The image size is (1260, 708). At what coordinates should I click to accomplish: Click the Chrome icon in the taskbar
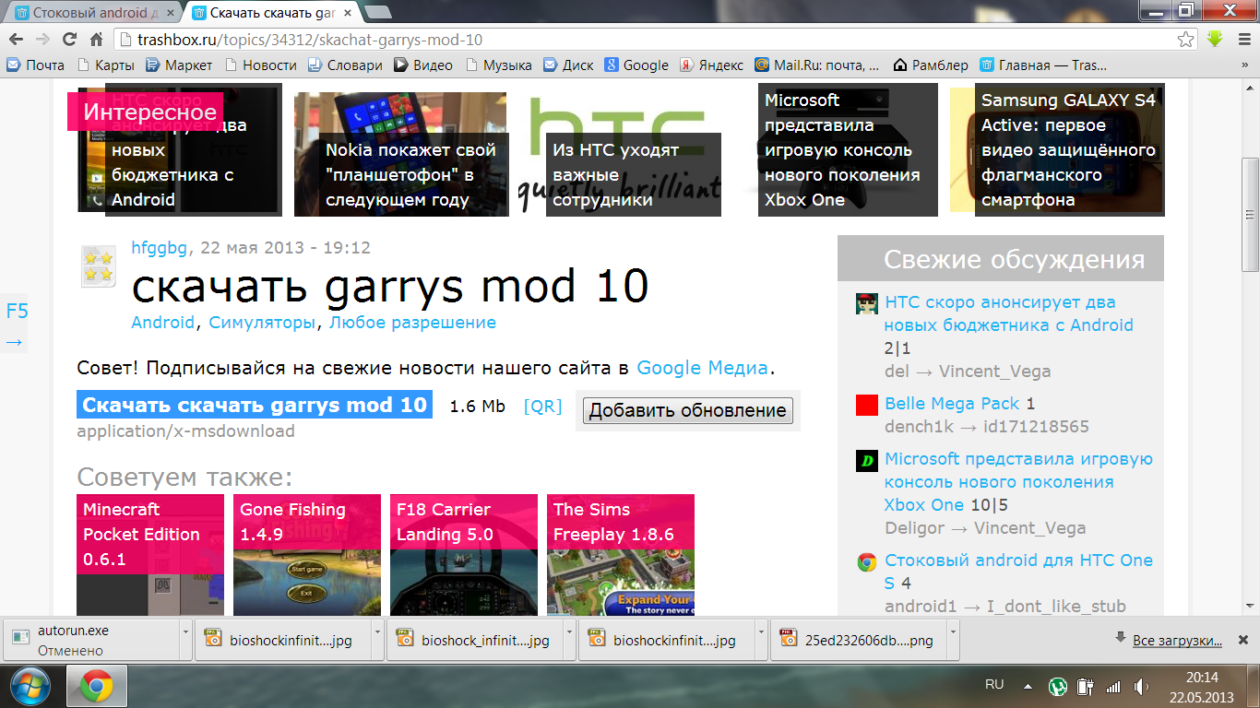point(97,687)
